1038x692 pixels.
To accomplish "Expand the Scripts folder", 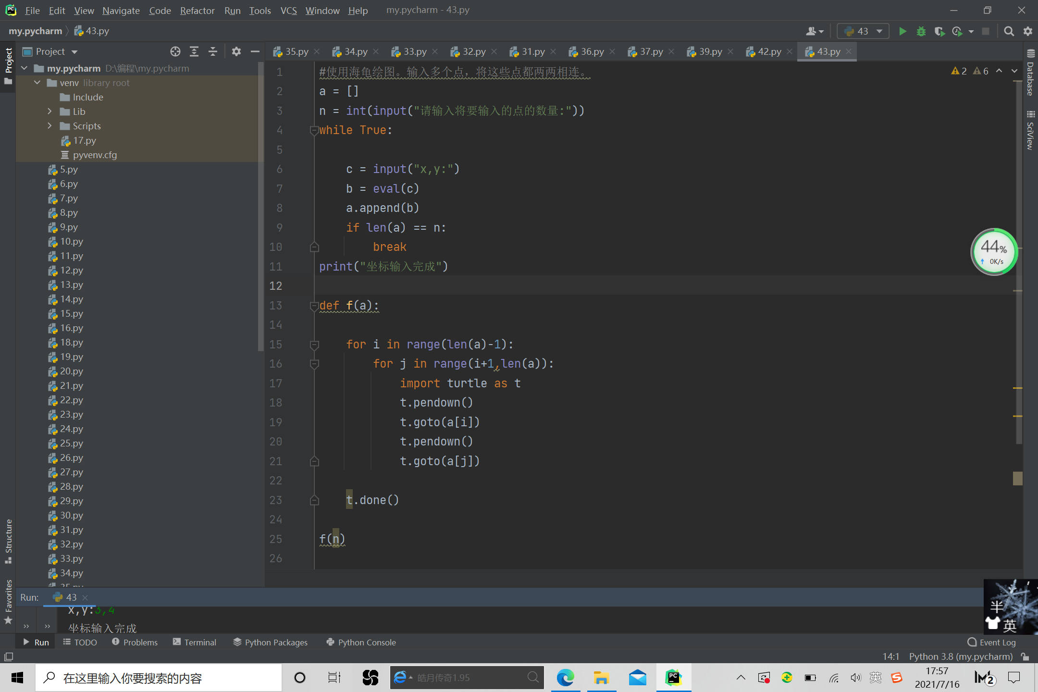I will point(49,126).
